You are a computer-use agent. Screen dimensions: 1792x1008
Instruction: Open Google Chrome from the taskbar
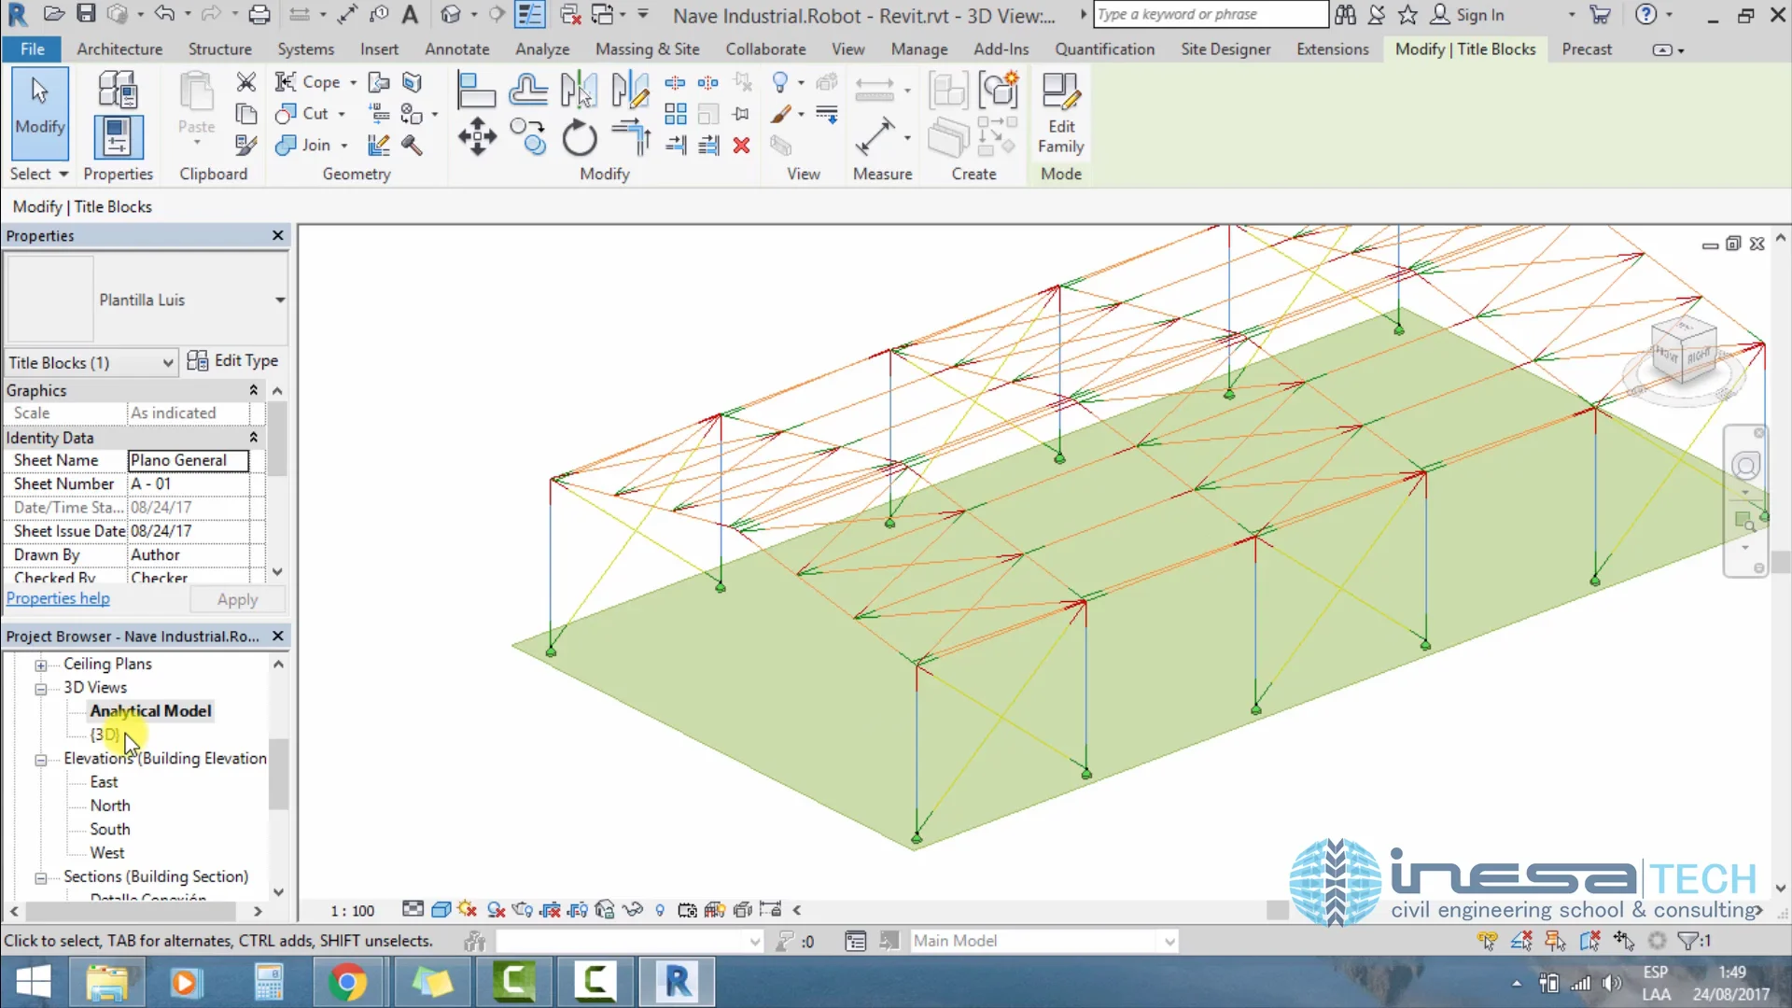pyautogui.click(x=347, y=983)
